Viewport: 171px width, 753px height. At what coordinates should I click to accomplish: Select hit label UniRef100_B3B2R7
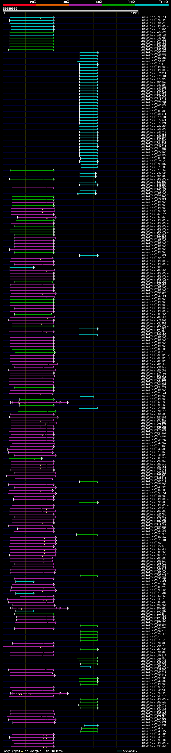click(153, 185)
